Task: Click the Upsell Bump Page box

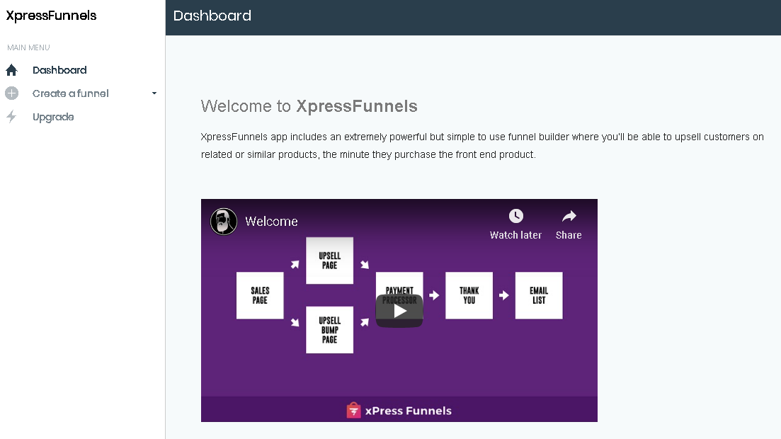Action: pos(330,330)
